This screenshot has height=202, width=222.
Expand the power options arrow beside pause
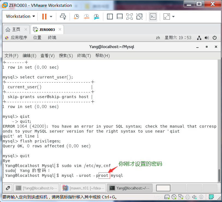51,17
